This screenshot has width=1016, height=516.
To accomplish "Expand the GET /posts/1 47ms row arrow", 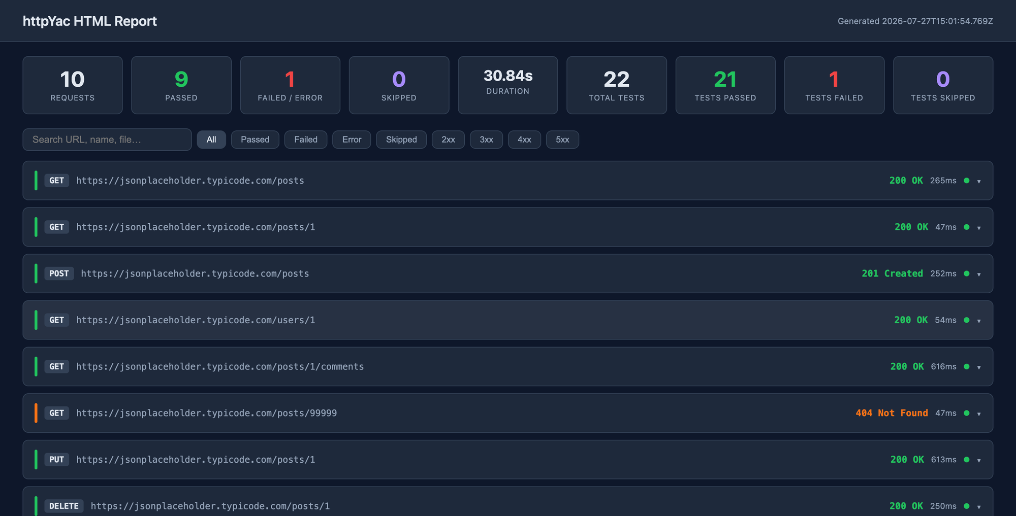I will click(979, 228).
